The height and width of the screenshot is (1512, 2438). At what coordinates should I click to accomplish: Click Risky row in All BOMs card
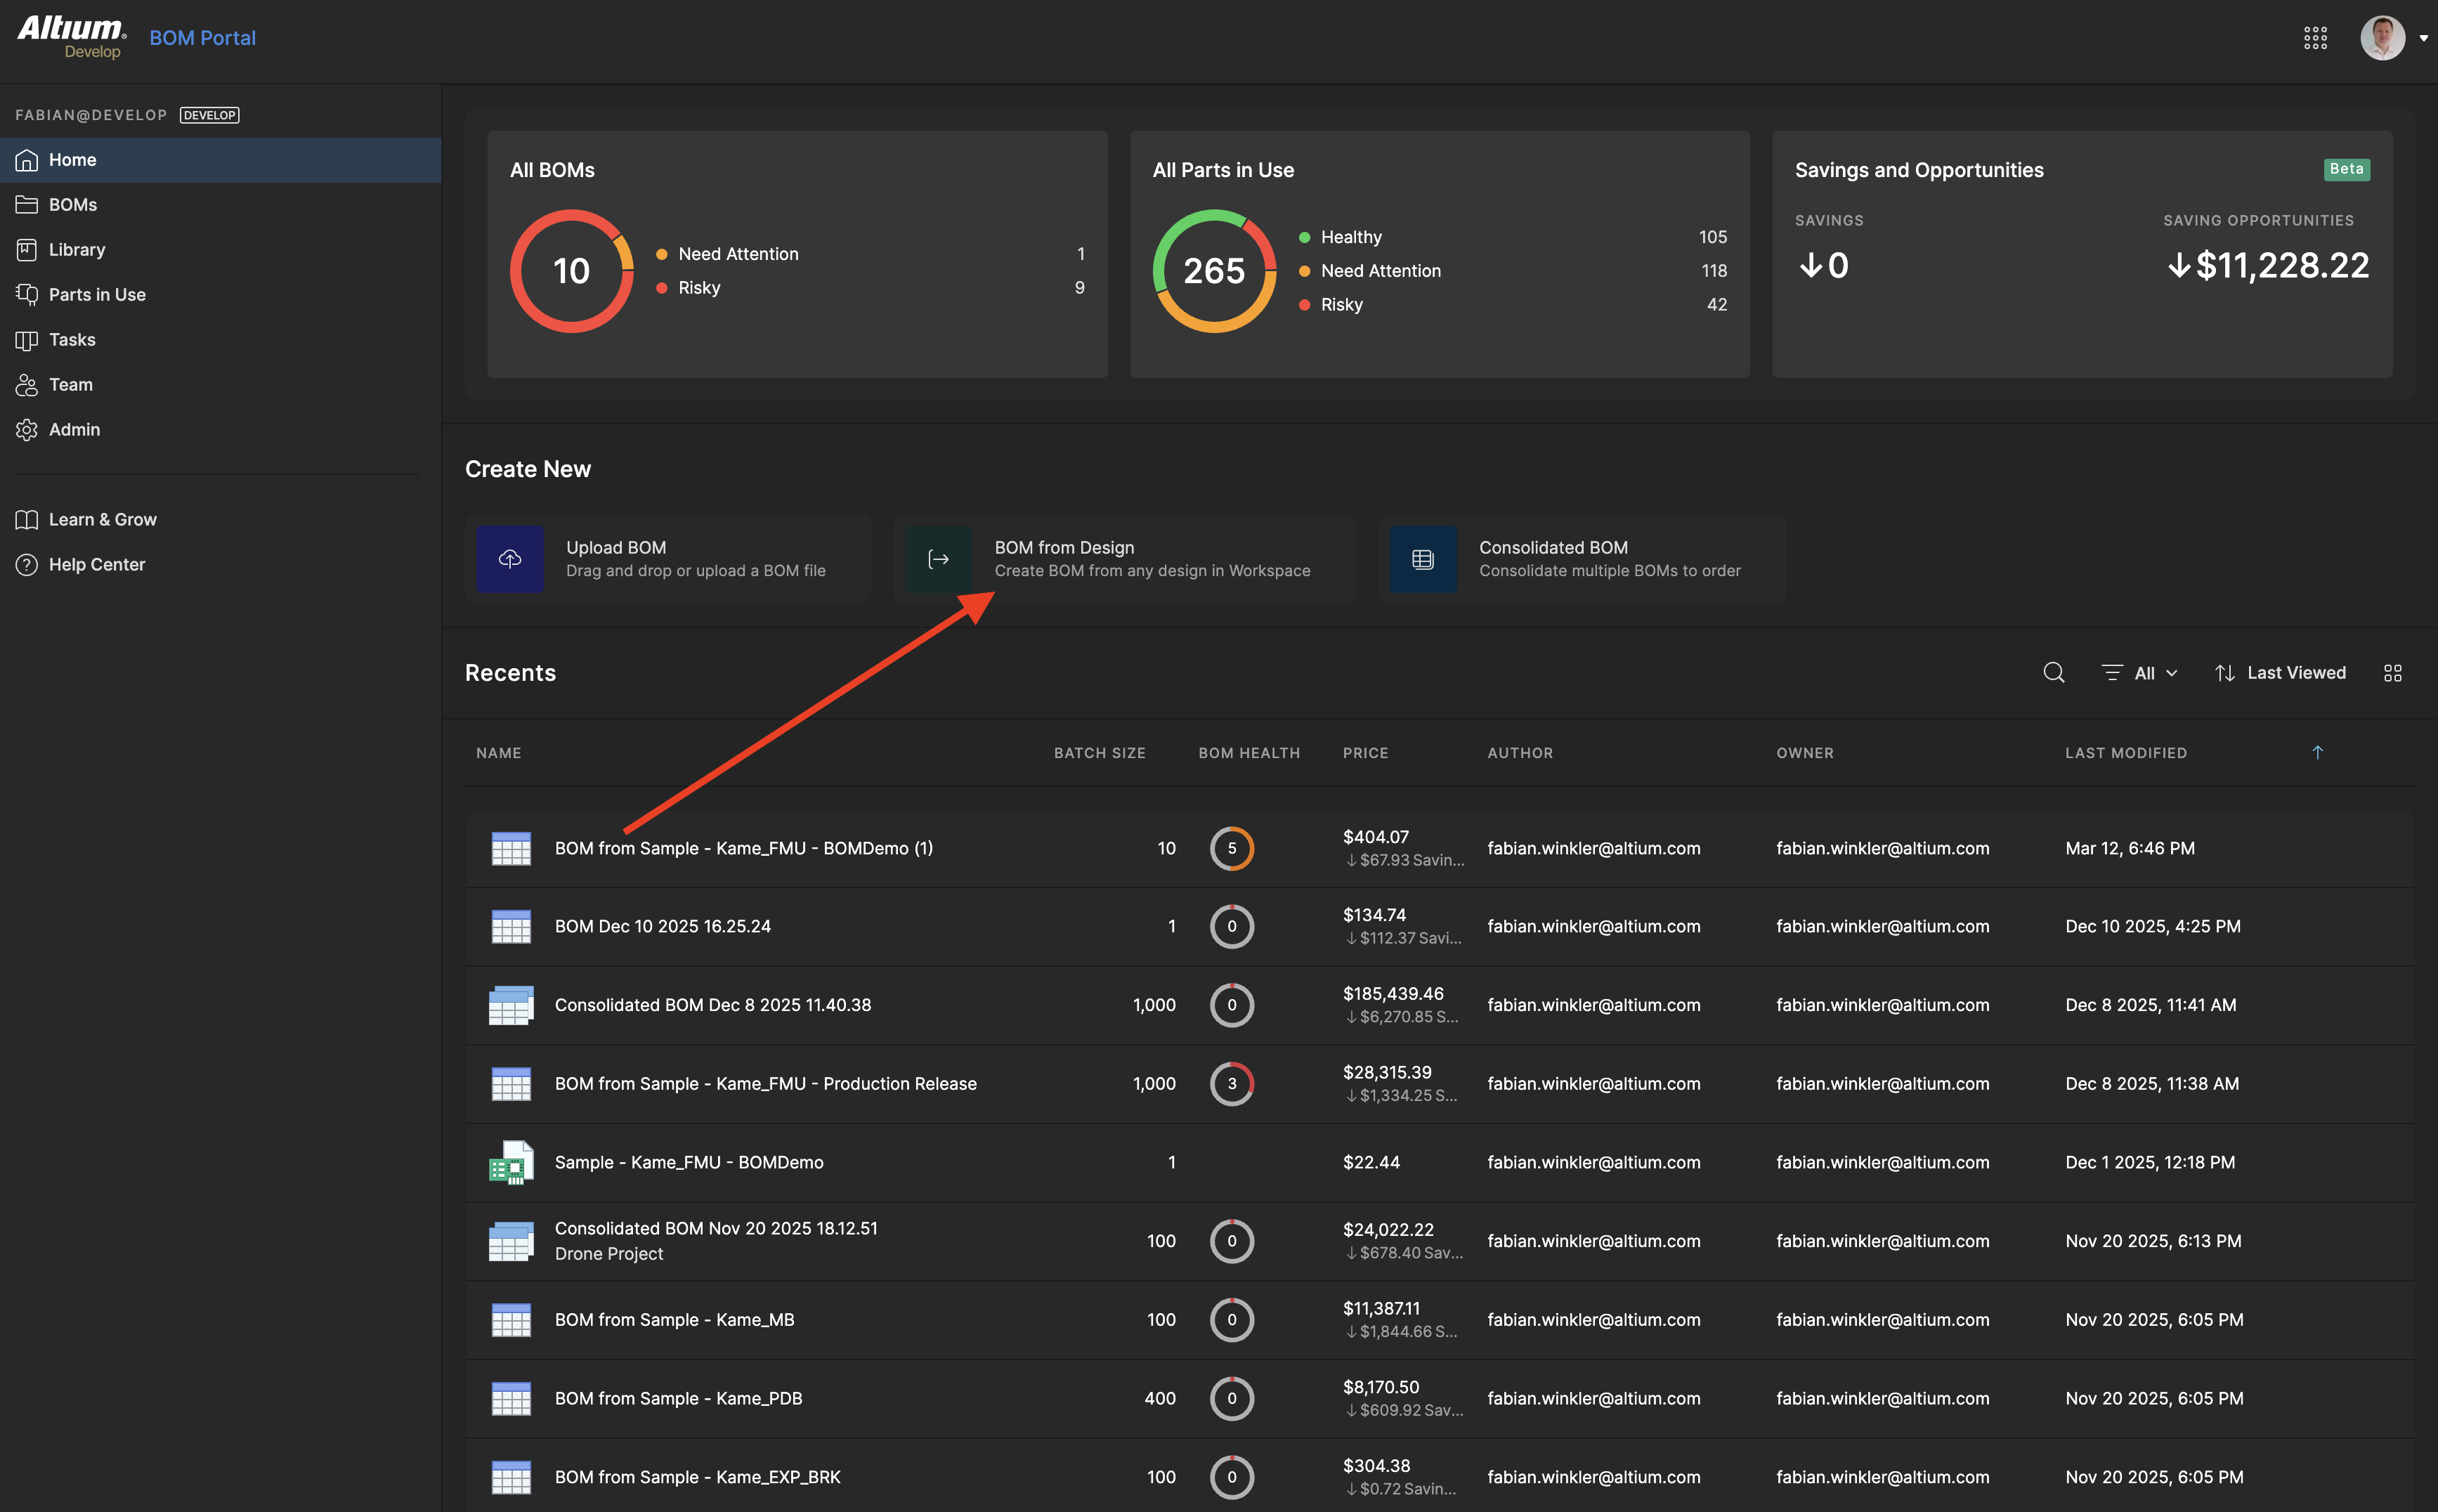(x=870, y=288)
